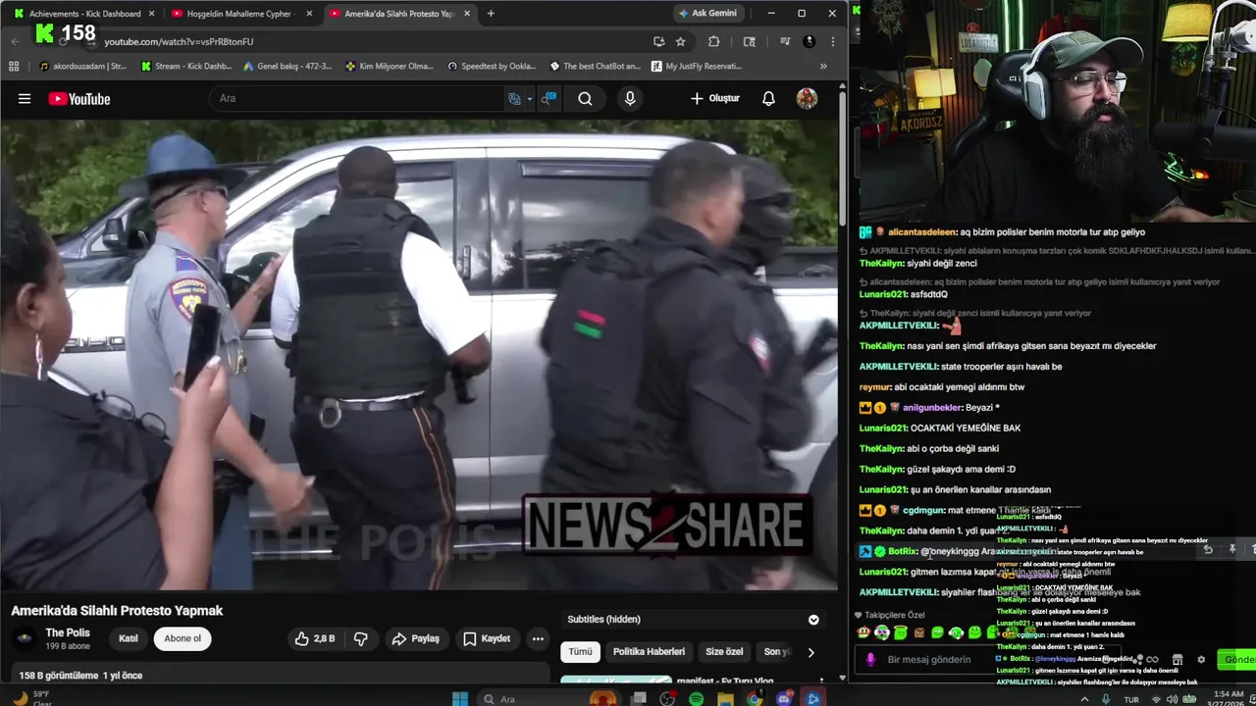Select the Tümü filter chip

580,652
